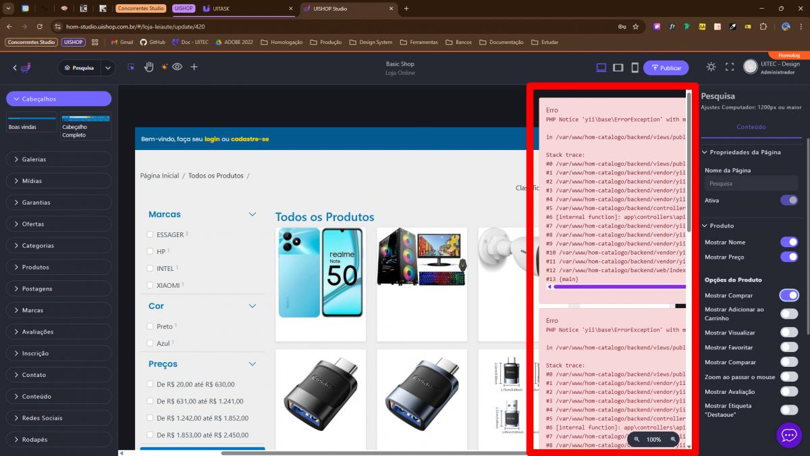Open the Conteúdo tab
The image size is (810, 456).
[751, 126]
